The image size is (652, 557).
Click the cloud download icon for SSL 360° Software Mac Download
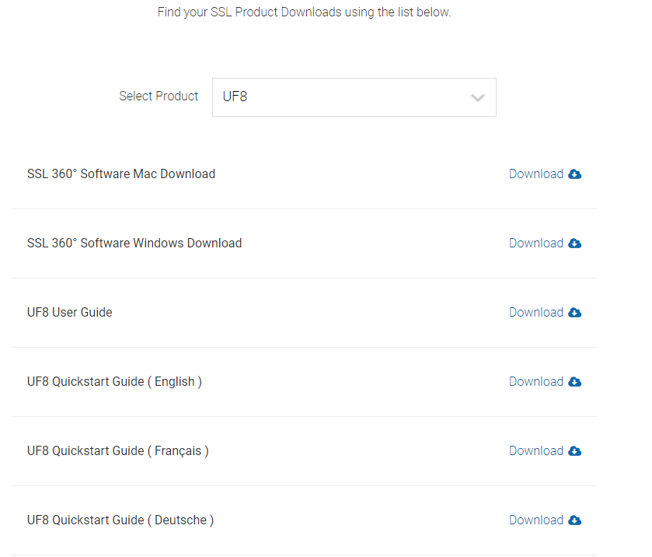point(574,173)
